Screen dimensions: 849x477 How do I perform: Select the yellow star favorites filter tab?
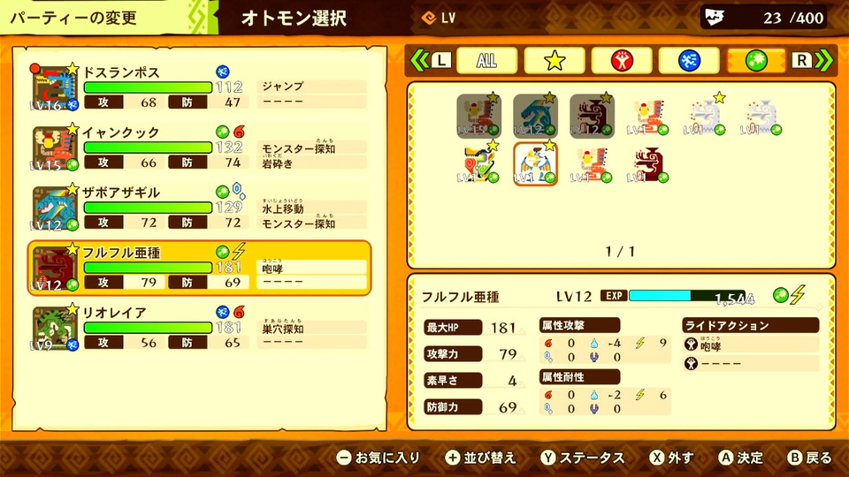pos(555,61)
